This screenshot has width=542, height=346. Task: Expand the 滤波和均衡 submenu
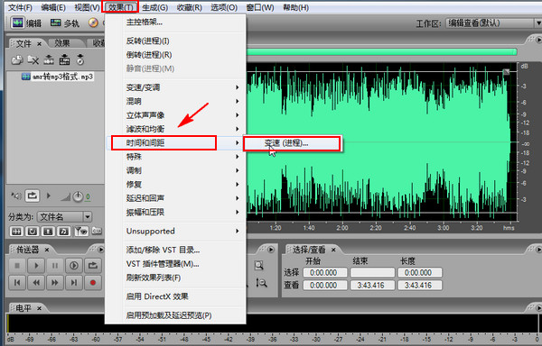[175, 129]
